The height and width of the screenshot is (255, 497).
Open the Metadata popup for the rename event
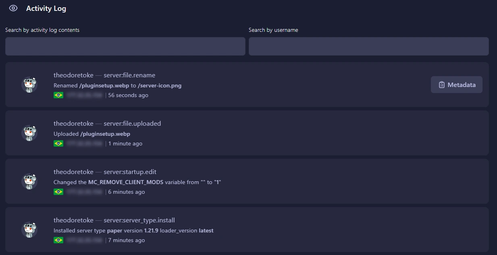point(456,85)
